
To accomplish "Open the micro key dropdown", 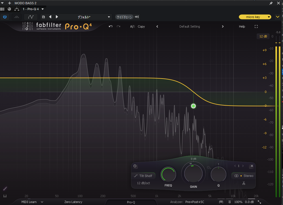I will click(x=255, y=17).
